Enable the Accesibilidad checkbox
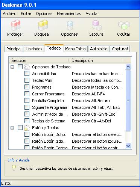The image size is (140, 187). [x=27, y=74]
